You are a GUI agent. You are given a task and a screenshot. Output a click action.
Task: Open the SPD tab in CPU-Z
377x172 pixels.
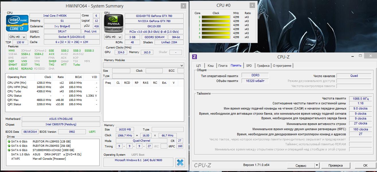[249, 66]
